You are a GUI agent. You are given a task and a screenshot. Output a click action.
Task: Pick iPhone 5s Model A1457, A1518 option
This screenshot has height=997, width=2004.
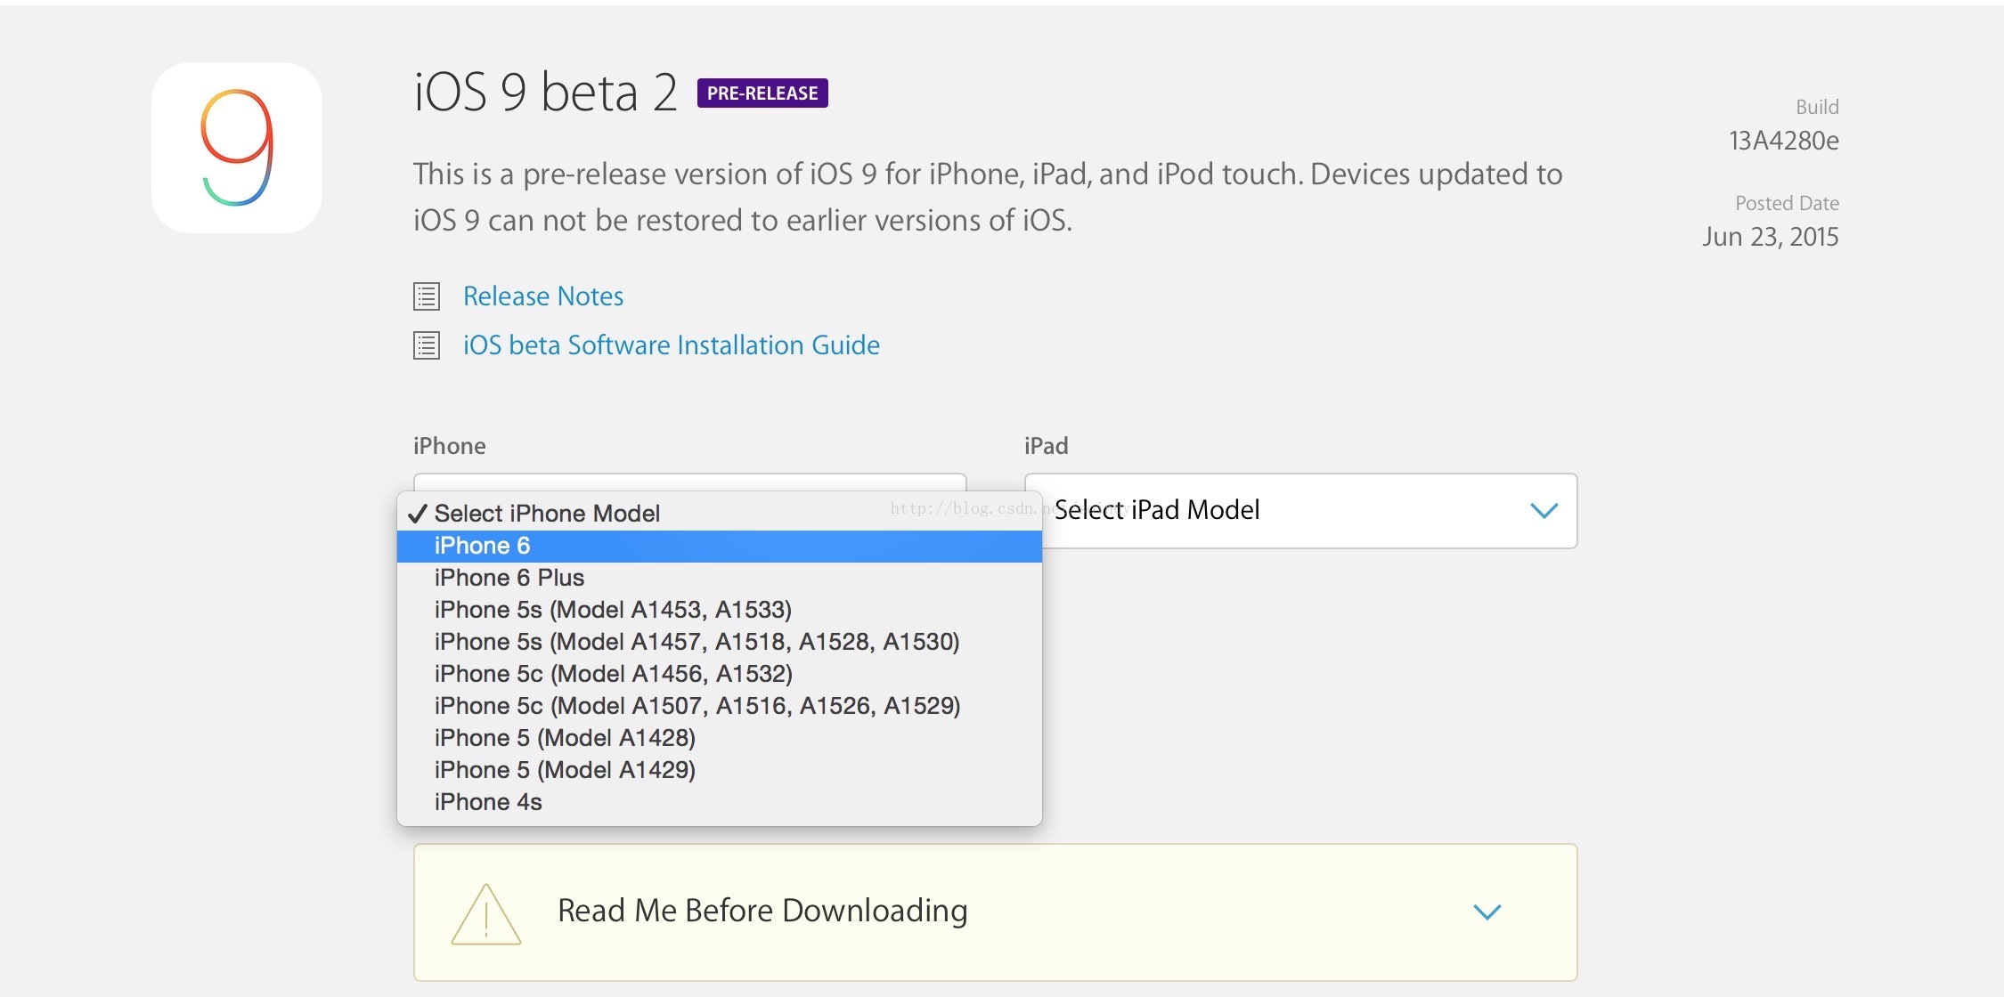pyautogui.click(x=720, y=642)
